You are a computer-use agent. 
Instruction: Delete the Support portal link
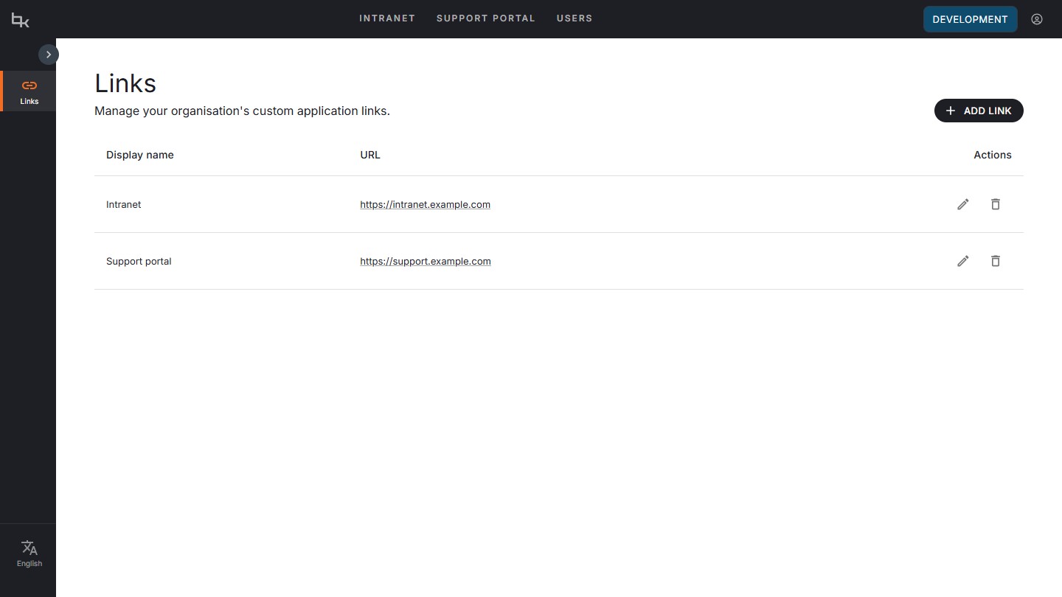click(996, 261)
